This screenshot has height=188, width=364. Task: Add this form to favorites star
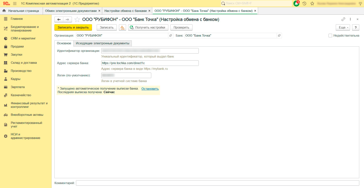pyautogui.click(x=77, y=20)
